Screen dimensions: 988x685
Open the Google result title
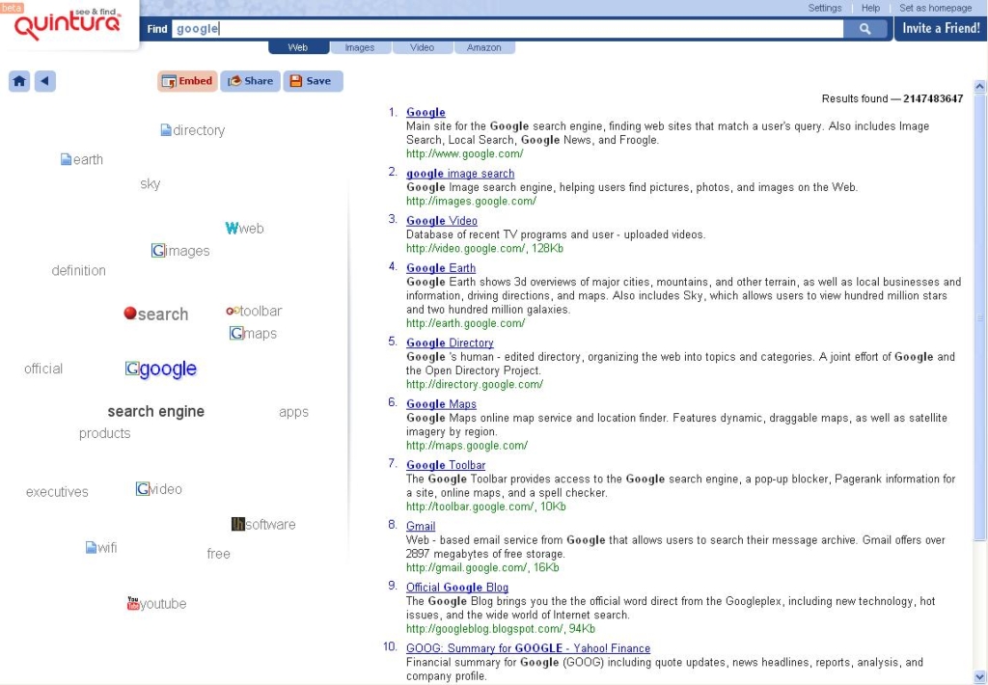(425, 112)
